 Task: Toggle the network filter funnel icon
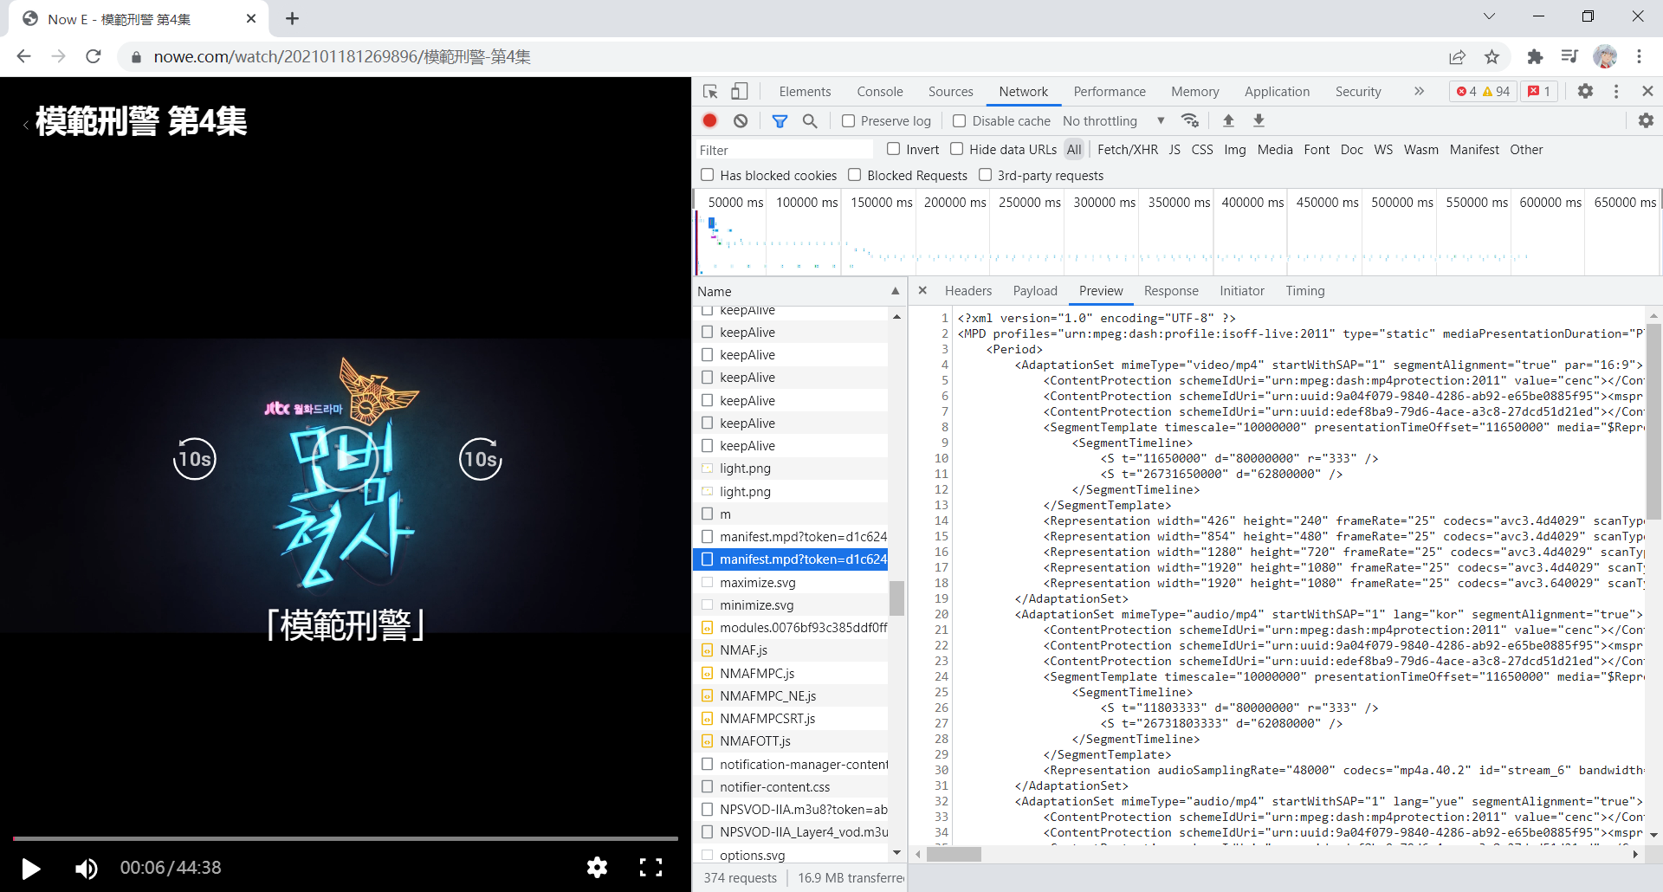pos(780,121)
